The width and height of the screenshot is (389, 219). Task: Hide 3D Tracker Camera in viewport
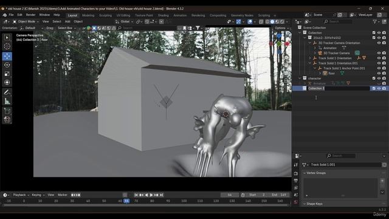(x=379, y=53)
